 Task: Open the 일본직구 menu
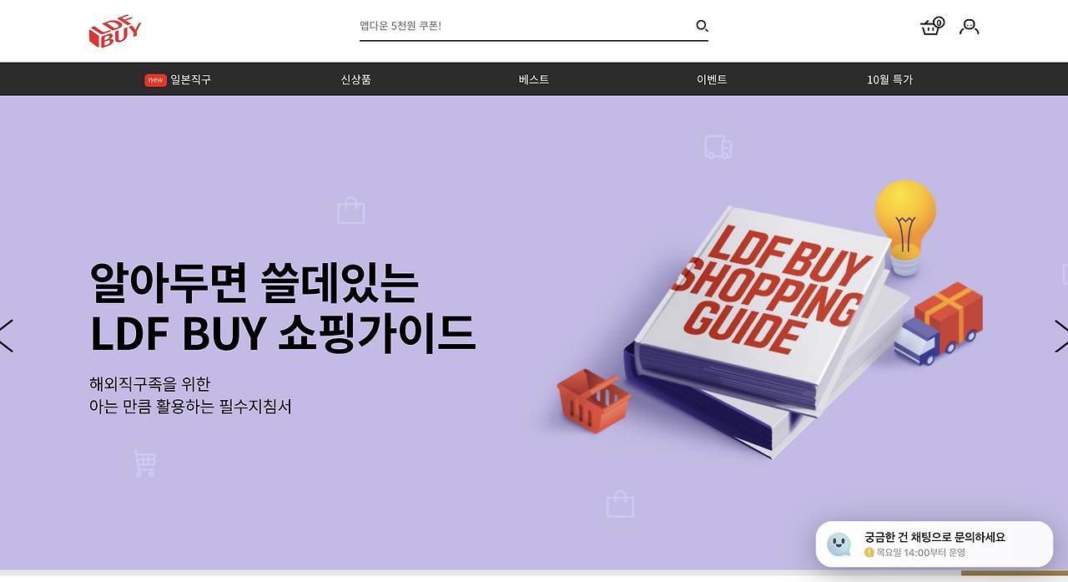[191, 80]
